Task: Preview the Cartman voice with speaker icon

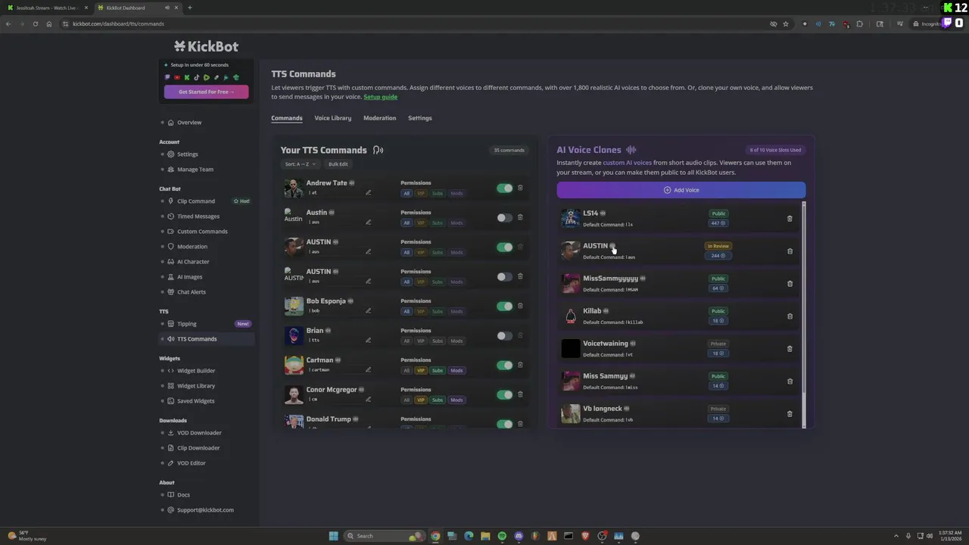Action: point(338,360)
